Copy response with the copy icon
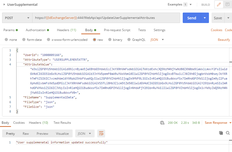The height and width of the screenshot is (152, 232). [221, 133]
